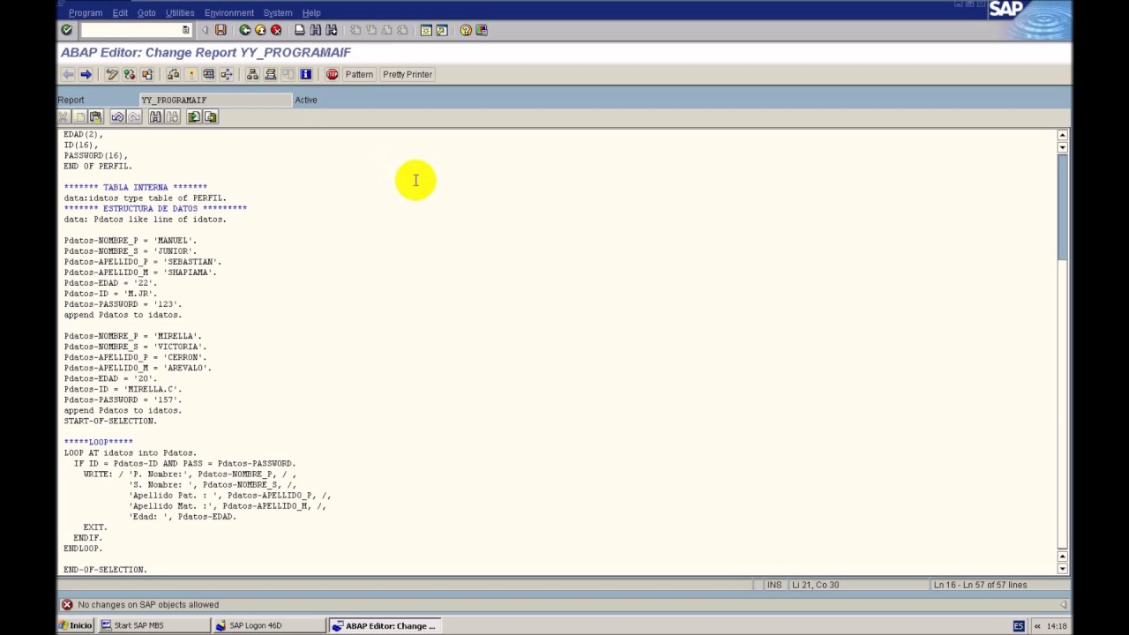Click the Create new session icon
1129x635 pixels.
[426, 30]
